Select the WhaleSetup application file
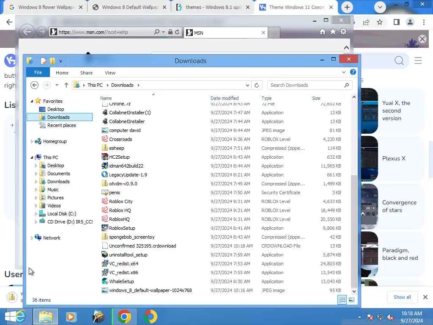This screenshot has width=433, height=325. 121,281
